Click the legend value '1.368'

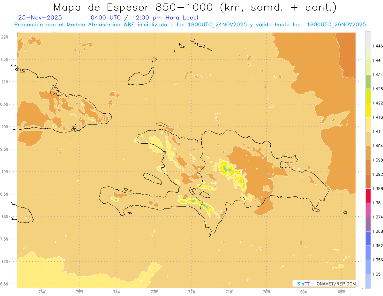[x=378, y=231]
